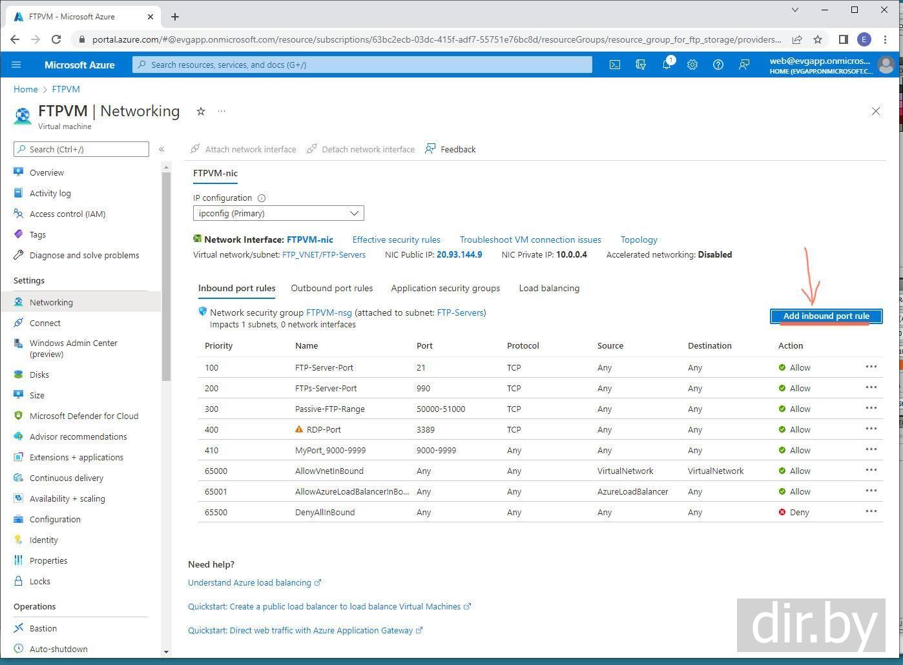Viewport: 903px width, 665px height.
Task: Open more options for the RDP-Port rule
Action: pyautogui.click(x=871, y=429)
